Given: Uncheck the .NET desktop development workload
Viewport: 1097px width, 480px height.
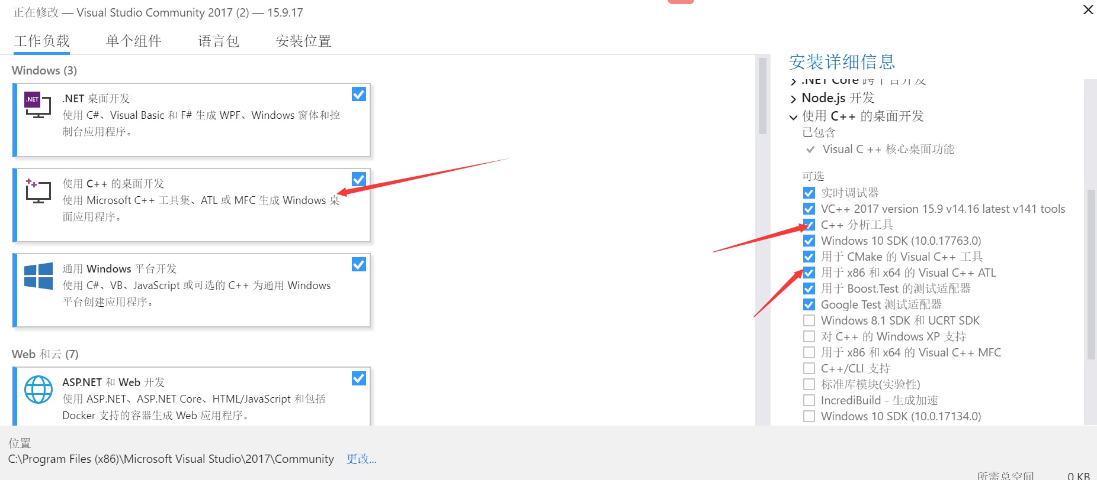Looking at the screenshot, I should 359,95.
